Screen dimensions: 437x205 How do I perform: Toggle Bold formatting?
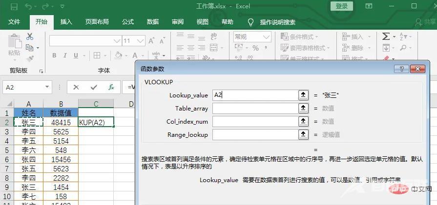54,55
